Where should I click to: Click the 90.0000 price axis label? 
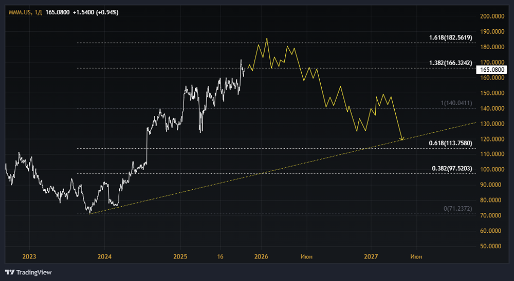click(492, 185)
